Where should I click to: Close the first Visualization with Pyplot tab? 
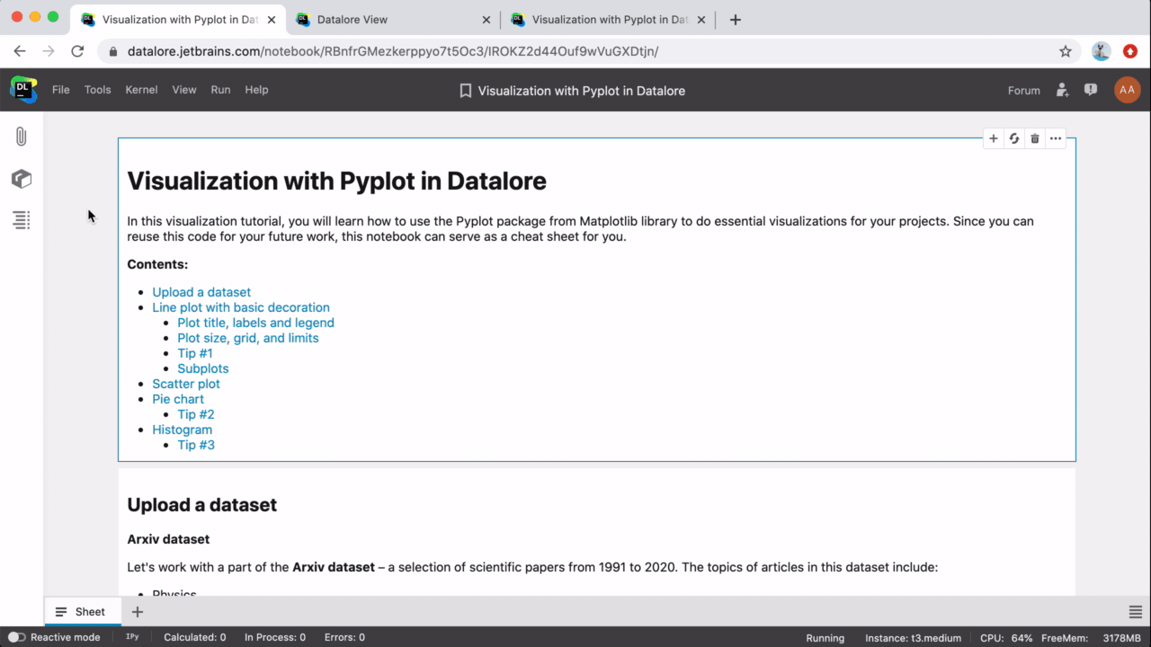point(272,19)
